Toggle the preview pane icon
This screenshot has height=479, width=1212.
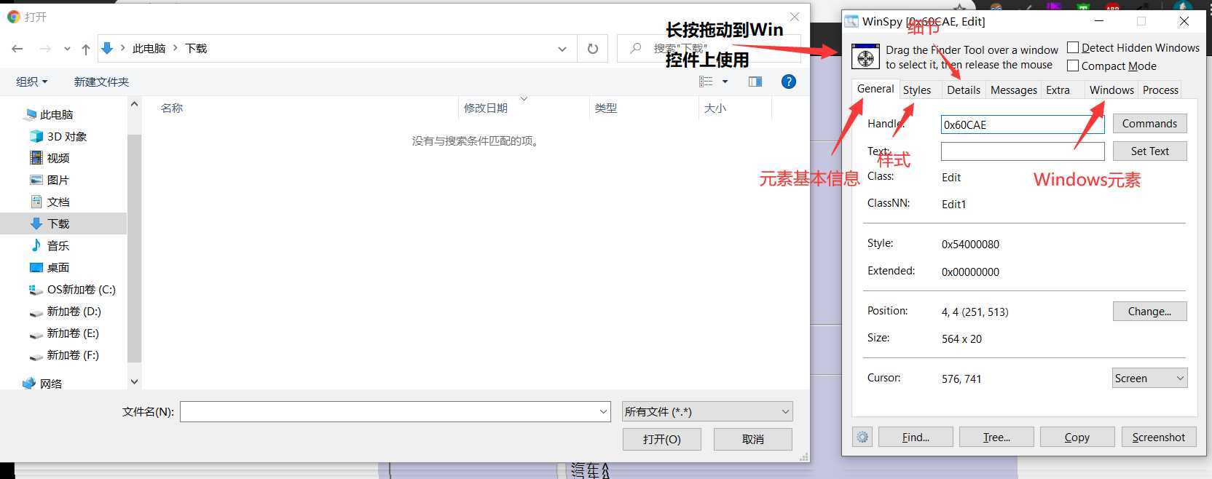click(x=755, y=82)
